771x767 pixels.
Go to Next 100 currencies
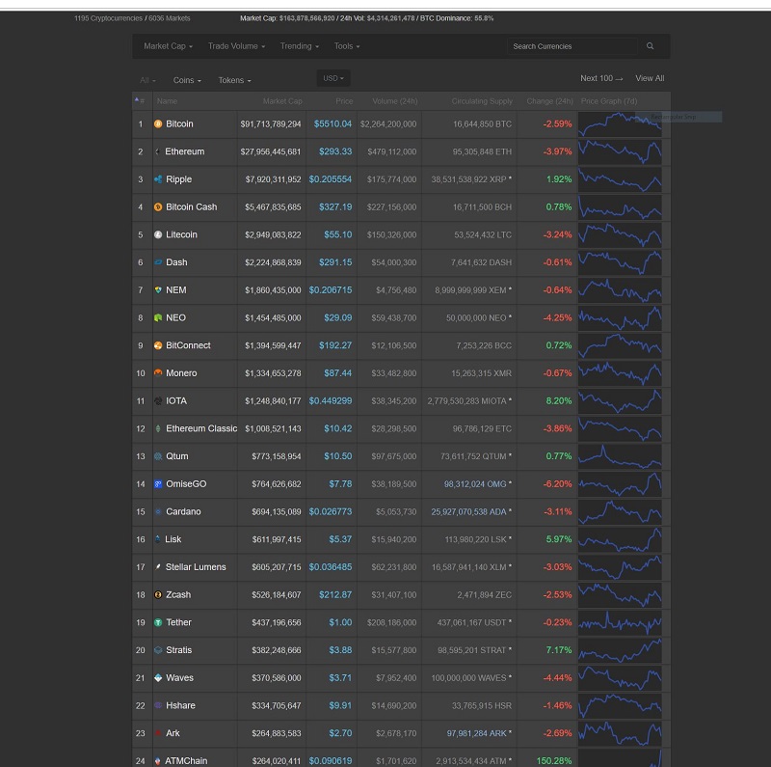601,78
